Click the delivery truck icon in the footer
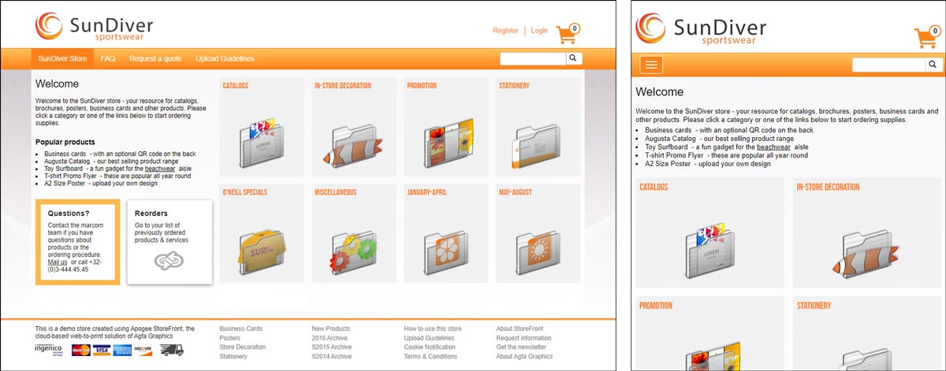 171,351
